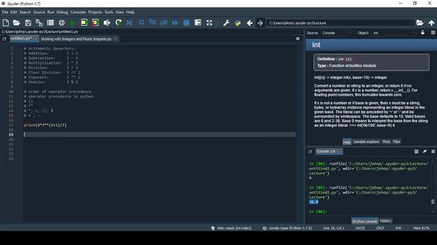
Task: Click the debug step-over icon
Action: [141, 22]
